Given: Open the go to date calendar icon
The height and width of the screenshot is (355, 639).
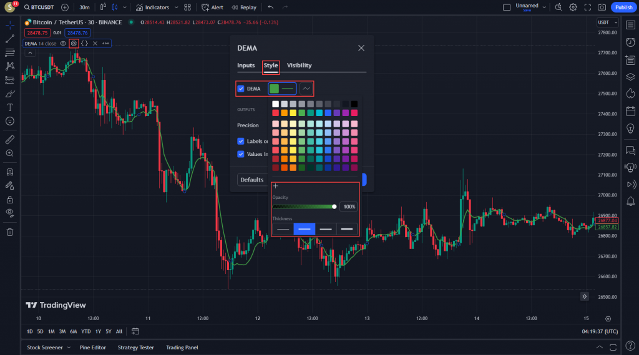Looking at the screenshot, I should click(x=135, y=331).
